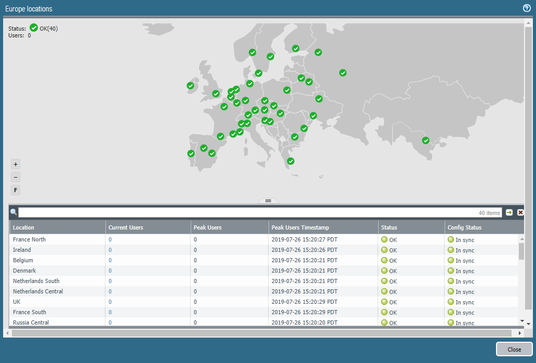
Task: Open France North current users link
Action: [110, 239]
